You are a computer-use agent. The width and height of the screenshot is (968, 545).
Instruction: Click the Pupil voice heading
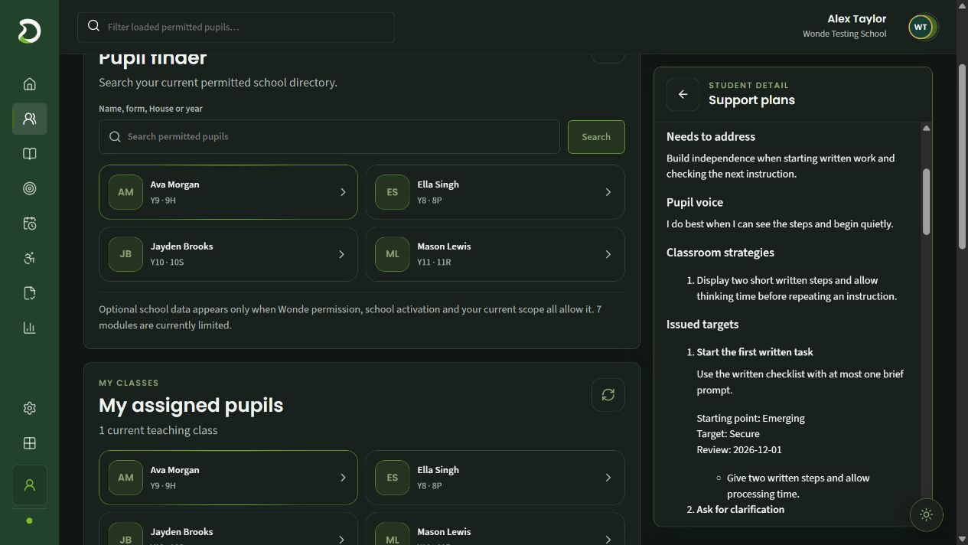[x=695, y=202]
